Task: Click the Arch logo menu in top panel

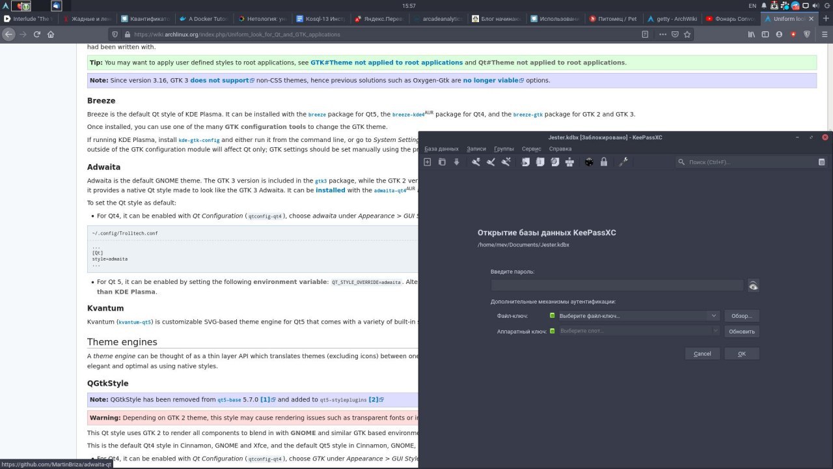Action: [x=6, y=6]
